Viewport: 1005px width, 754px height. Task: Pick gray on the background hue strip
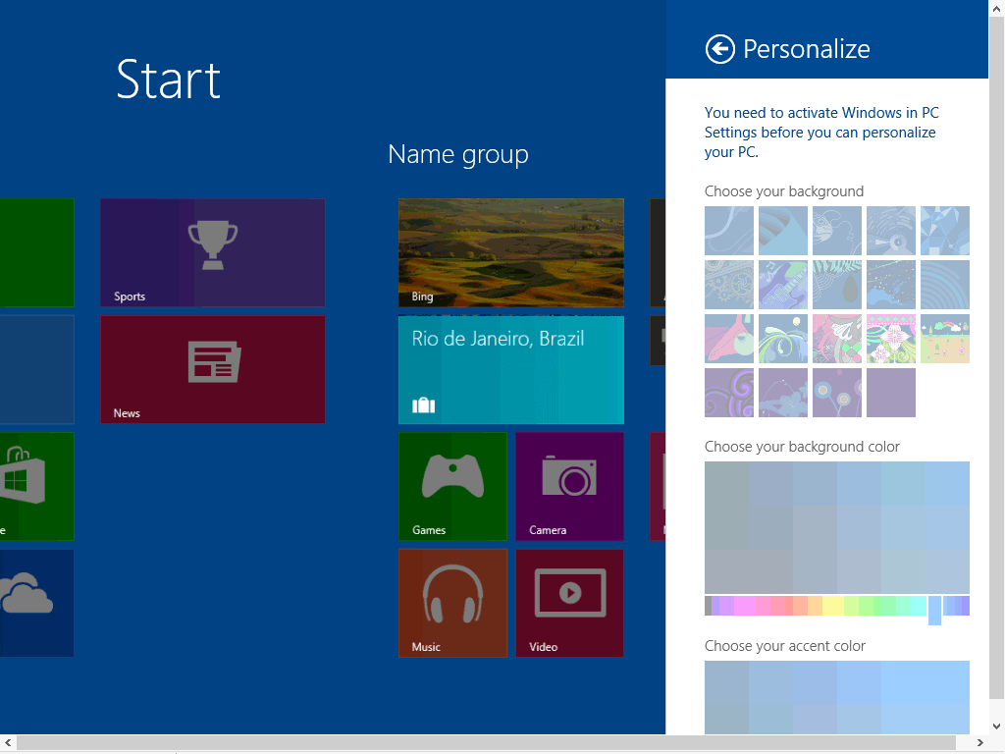[708, 606]
